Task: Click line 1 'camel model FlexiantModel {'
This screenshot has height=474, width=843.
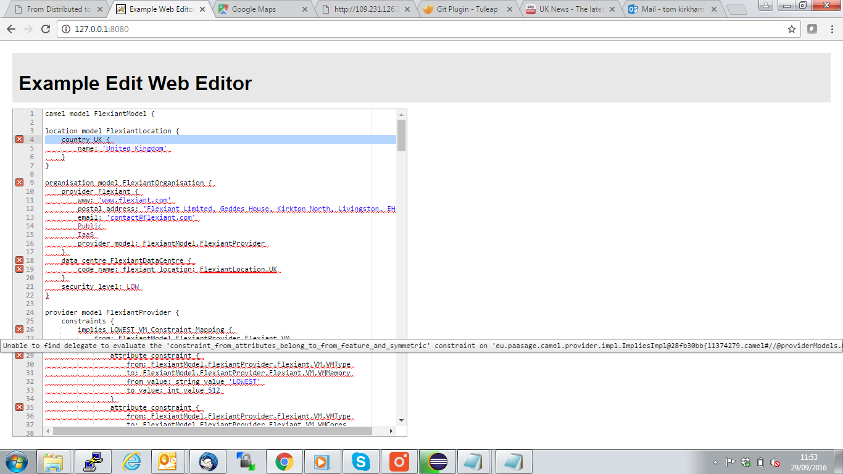Action: [x=100, y=114]
